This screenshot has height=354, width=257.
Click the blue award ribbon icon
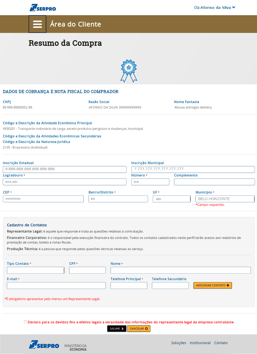[x=129, y=71]
